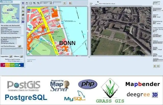Click the height slider above aerial view
This screenshot has width=163, height=105.
[98, 2]
